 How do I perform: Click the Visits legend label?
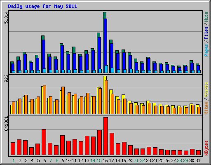click(206, 90)
